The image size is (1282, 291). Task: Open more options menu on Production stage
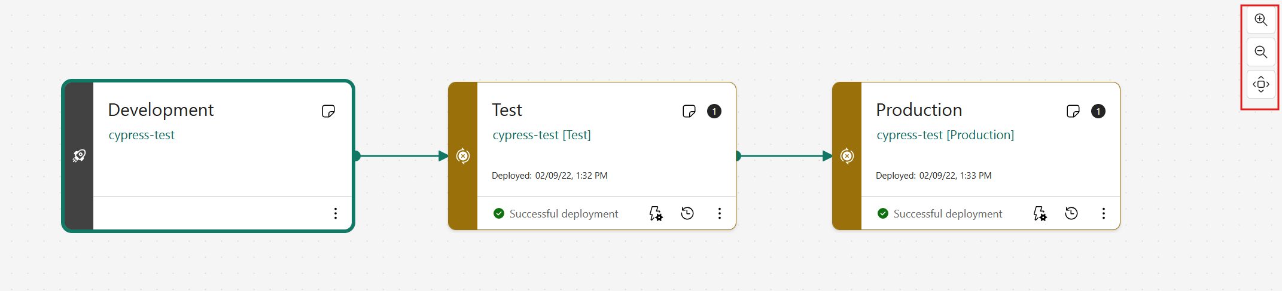[1104, 213]
